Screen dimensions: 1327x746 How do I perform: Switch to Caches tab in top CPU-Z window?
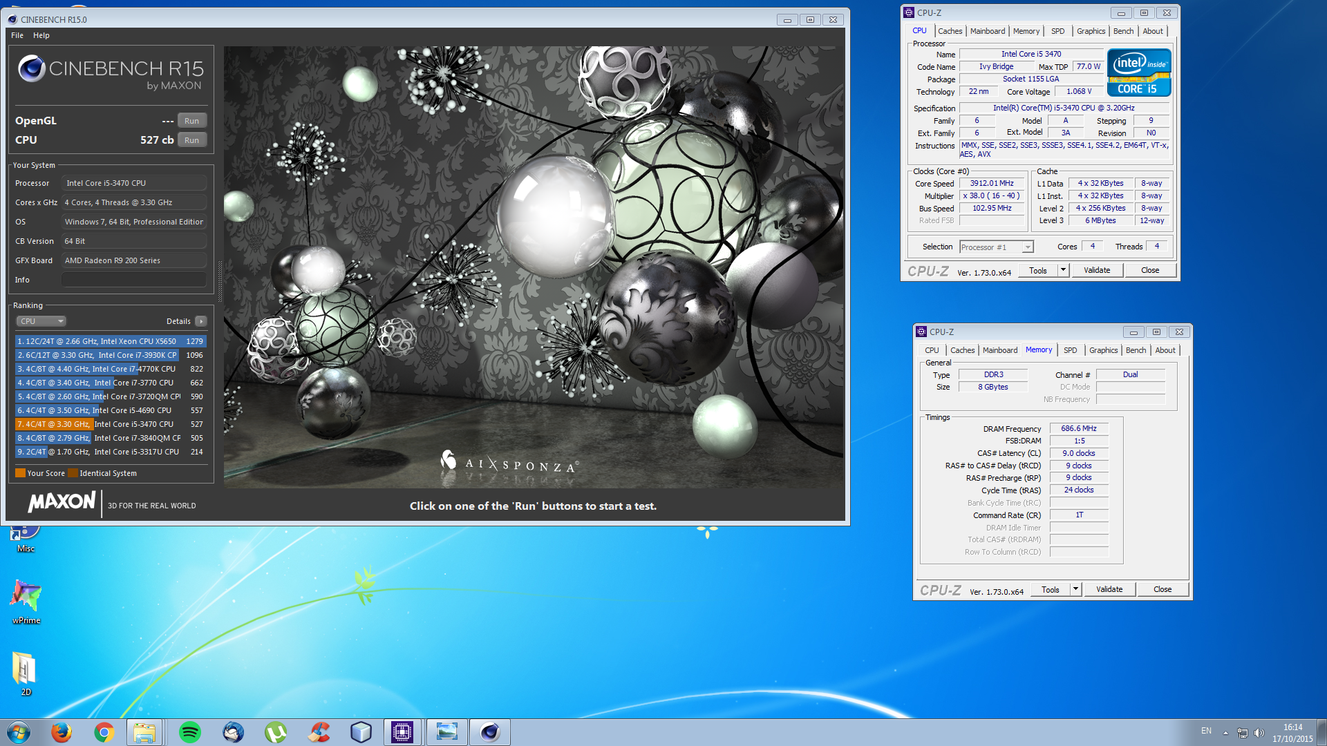(950, 31)
